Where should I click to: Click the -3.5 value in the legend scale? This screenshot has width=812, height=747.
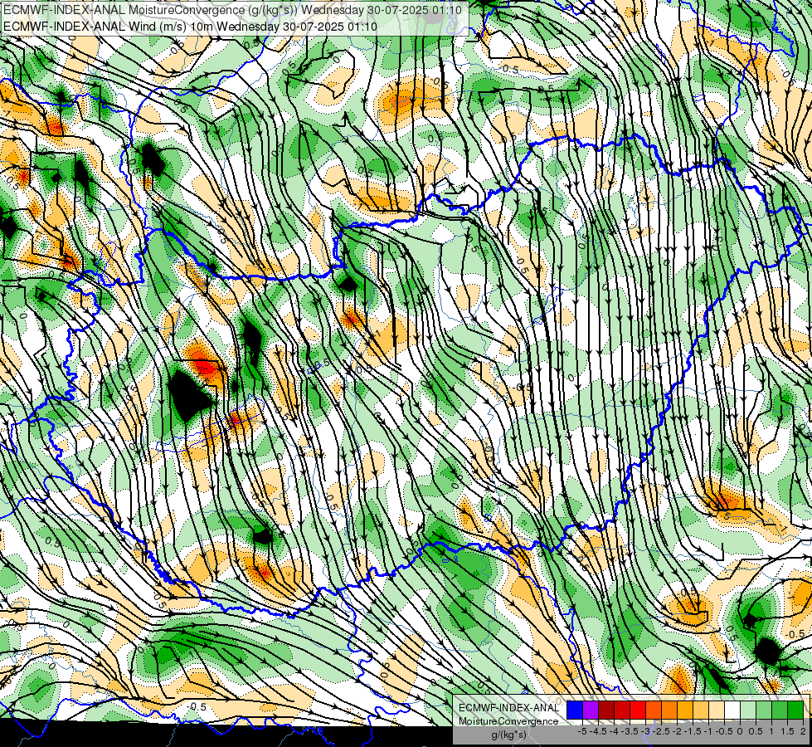pos(630,731)
